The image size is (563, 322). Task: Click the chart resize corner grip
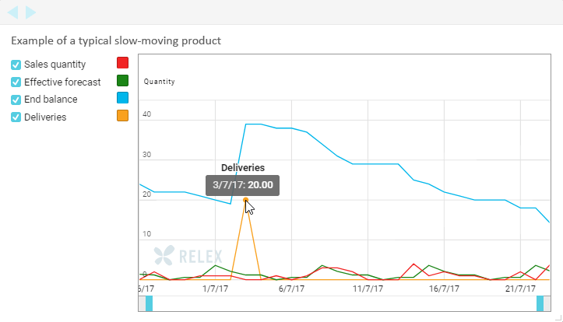[555, 317]
